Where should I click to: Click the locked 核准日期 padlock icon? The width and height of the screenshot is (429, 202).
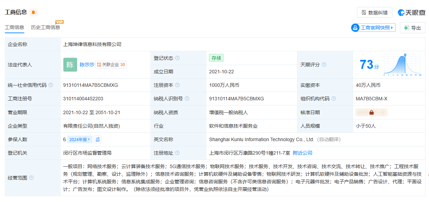(371, 112)
